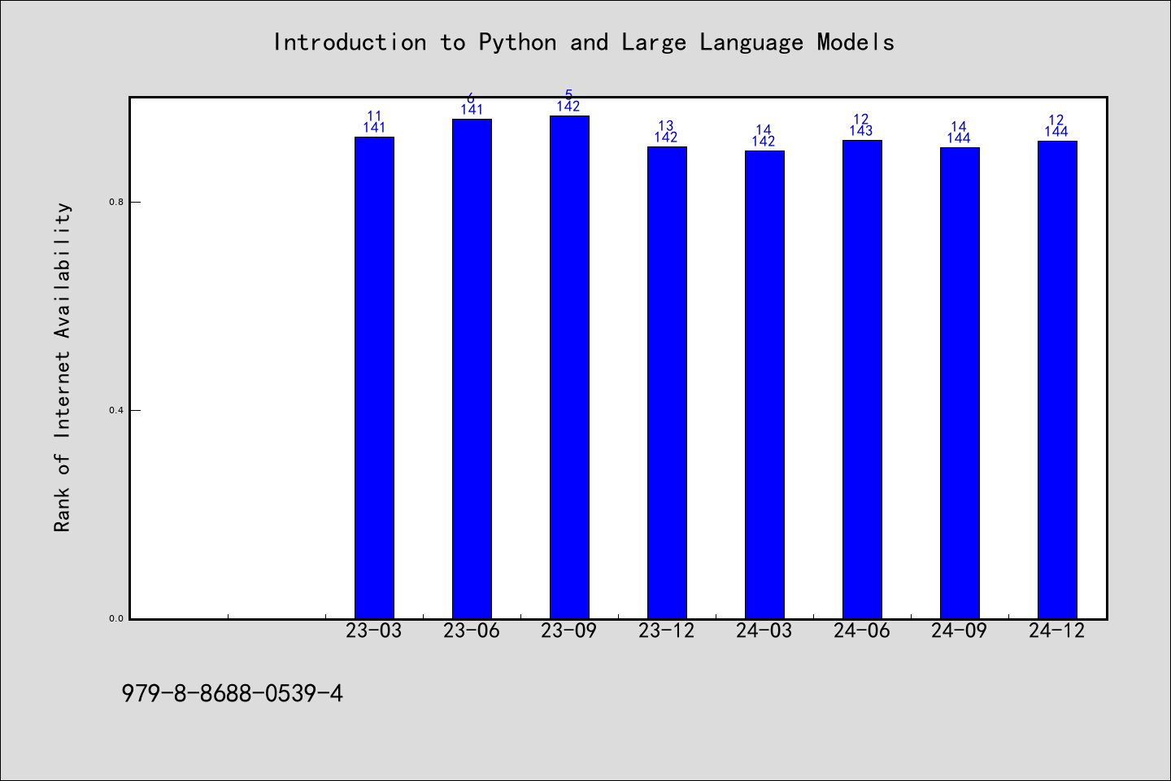
Task: Click the value 142 above the 23-09 bar
Action: tap(568, 107)
